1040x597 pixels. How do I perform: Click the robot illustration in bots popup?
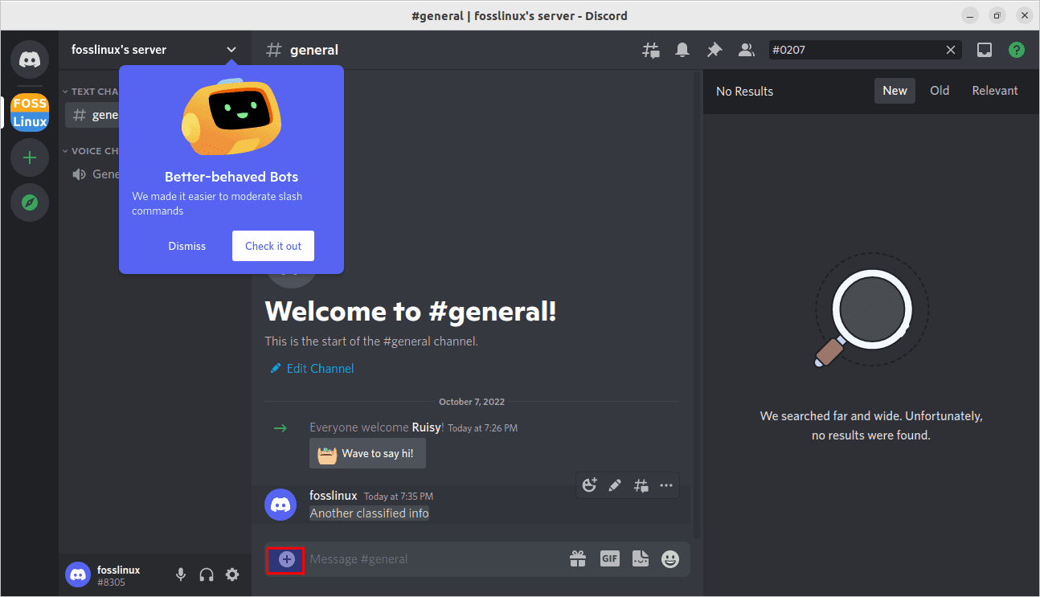click(231, 117)
